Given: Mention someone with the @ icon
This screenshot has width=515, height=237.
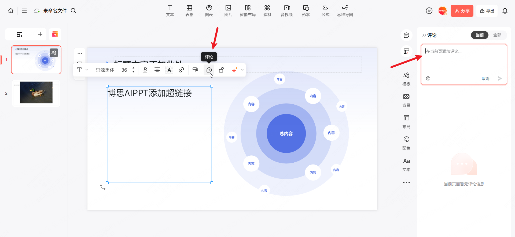Looking at the screenshot, I should click(428, 78).
